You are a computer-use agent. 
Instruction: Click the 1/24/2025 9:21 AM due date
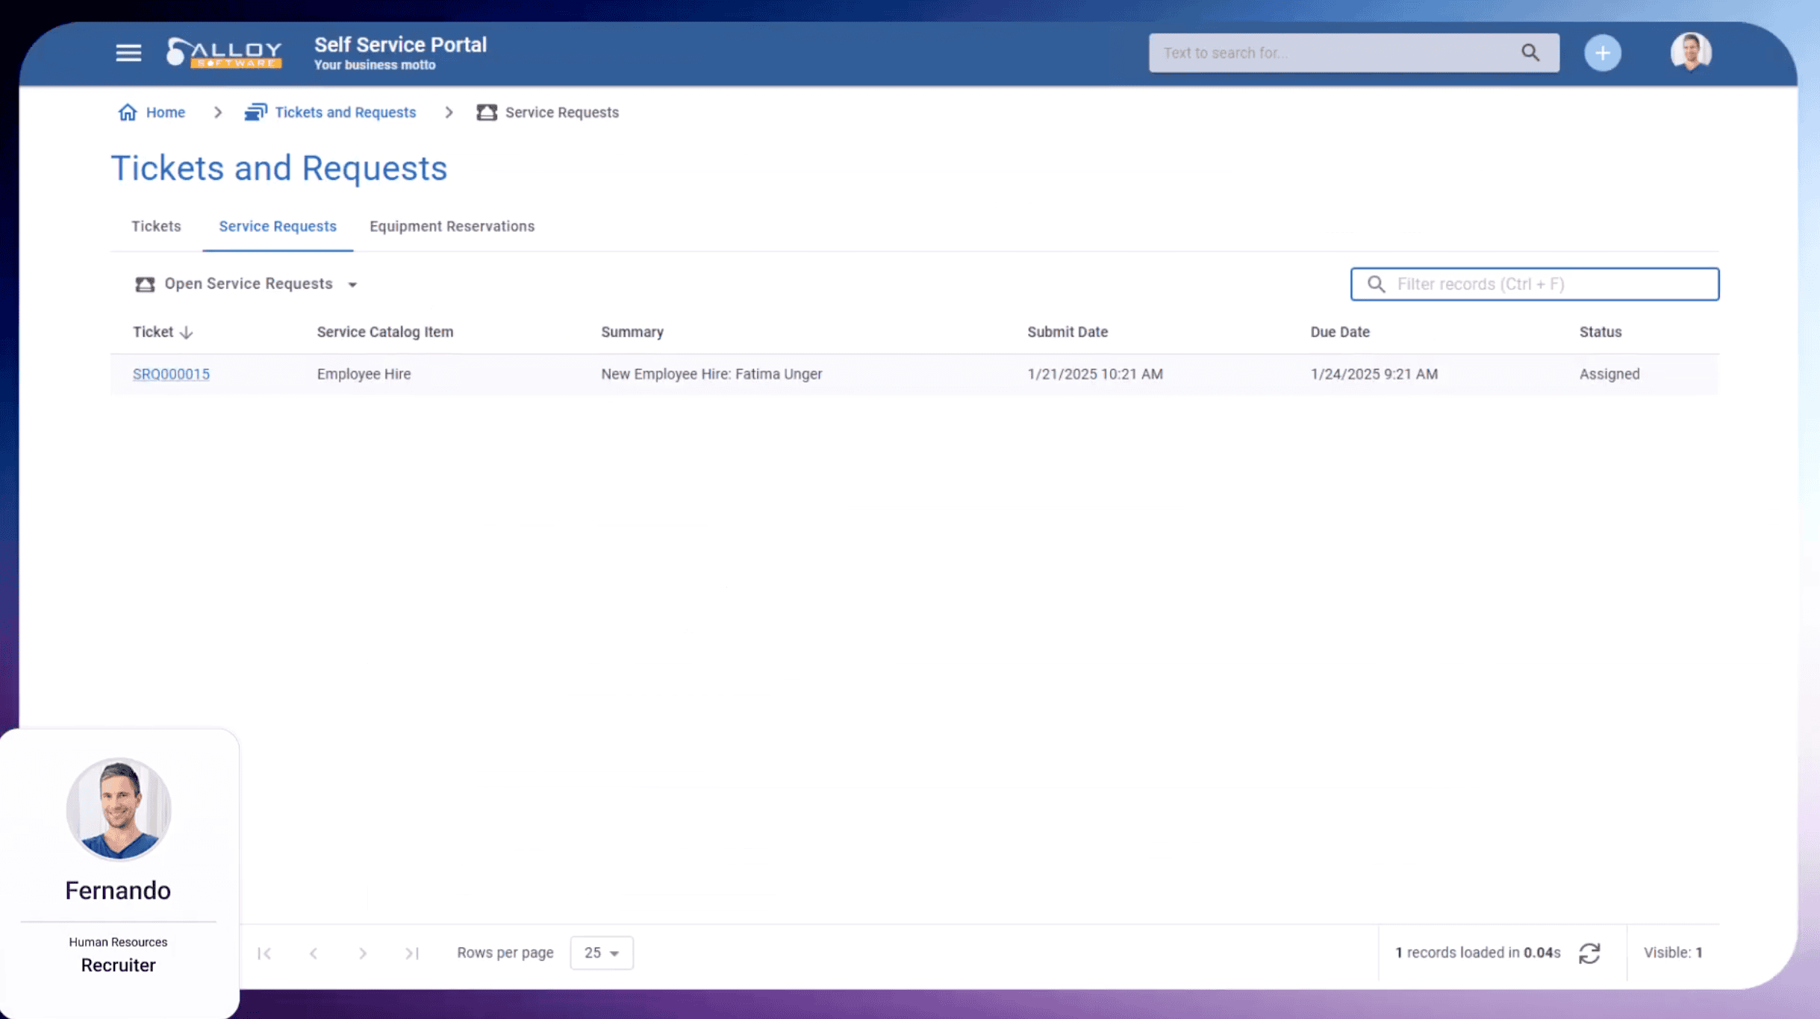point(1374,374)
